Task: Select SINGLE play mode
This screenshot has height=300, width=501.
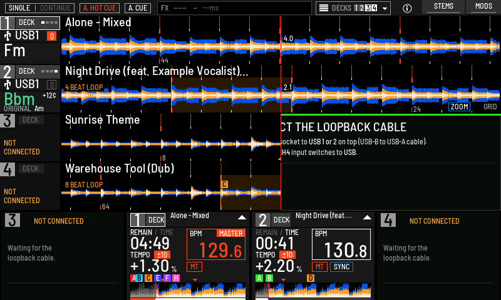Action: point(19,8)
